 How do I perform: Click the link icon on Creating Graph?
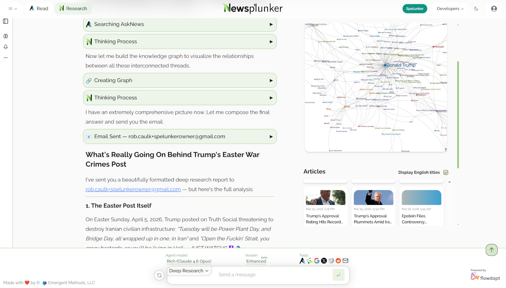tap(89, 81)
